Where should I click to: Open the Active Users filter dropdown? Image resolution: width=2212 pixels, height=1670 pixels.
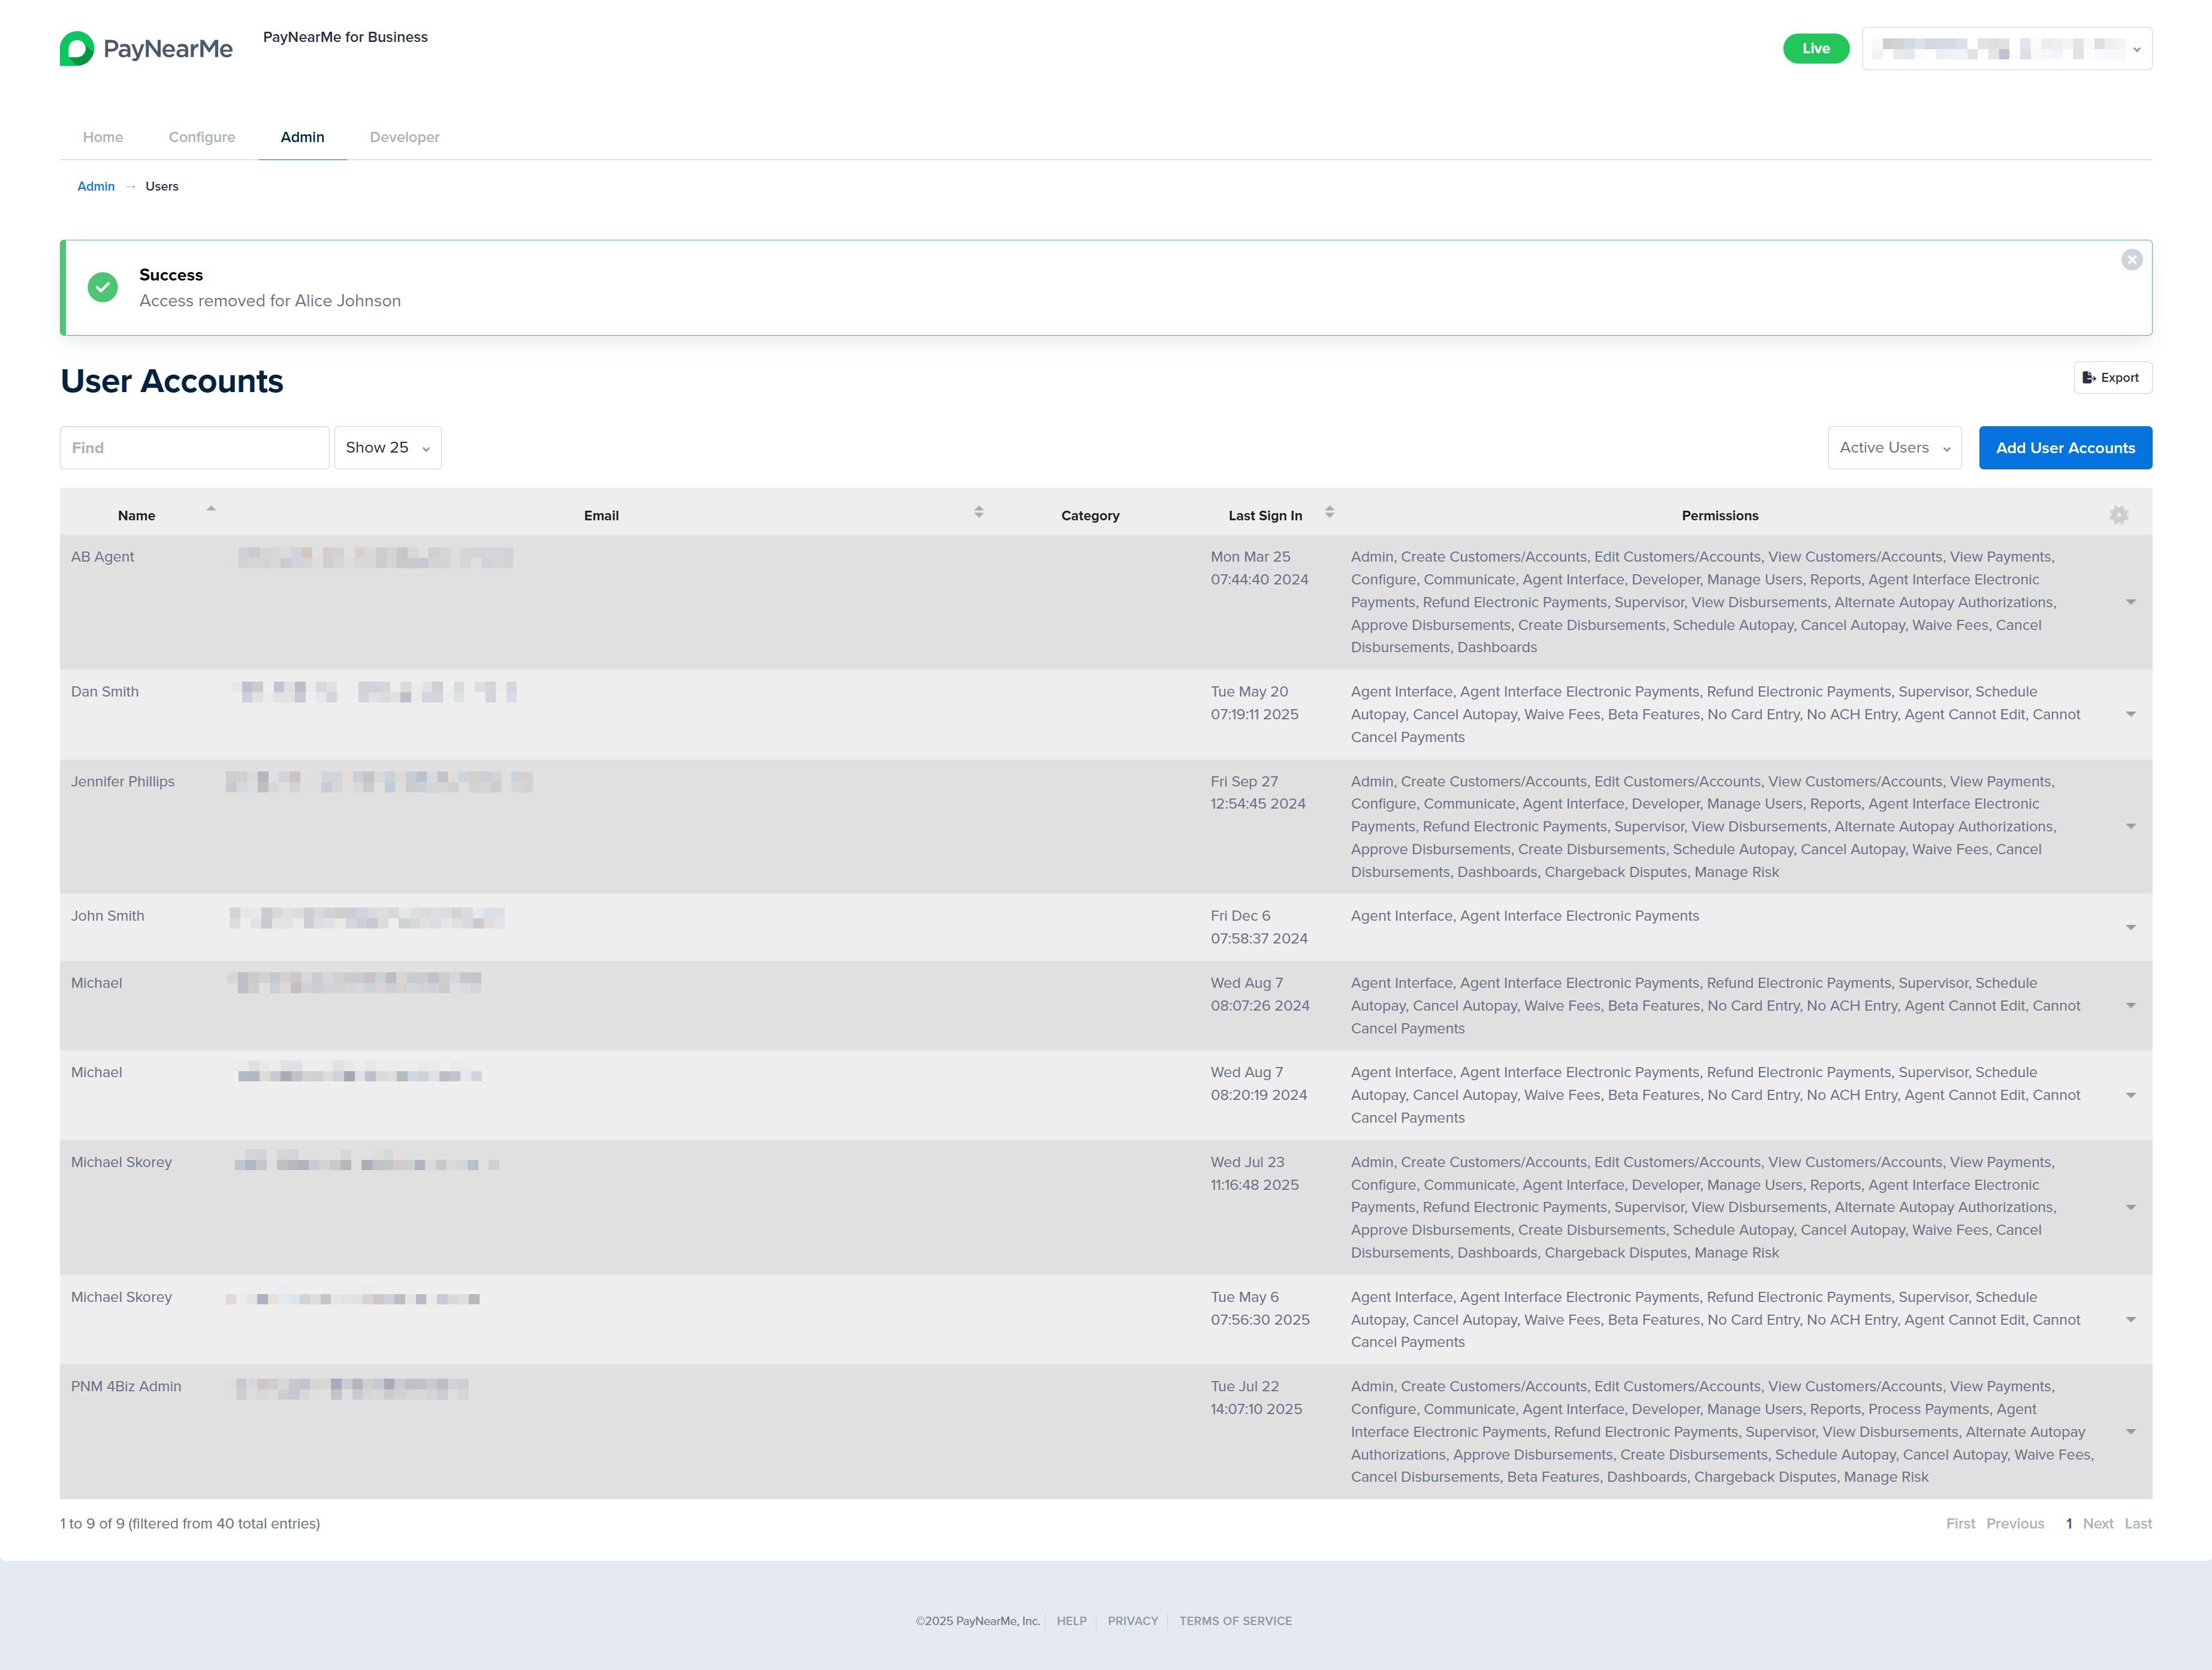point(1894,448)
